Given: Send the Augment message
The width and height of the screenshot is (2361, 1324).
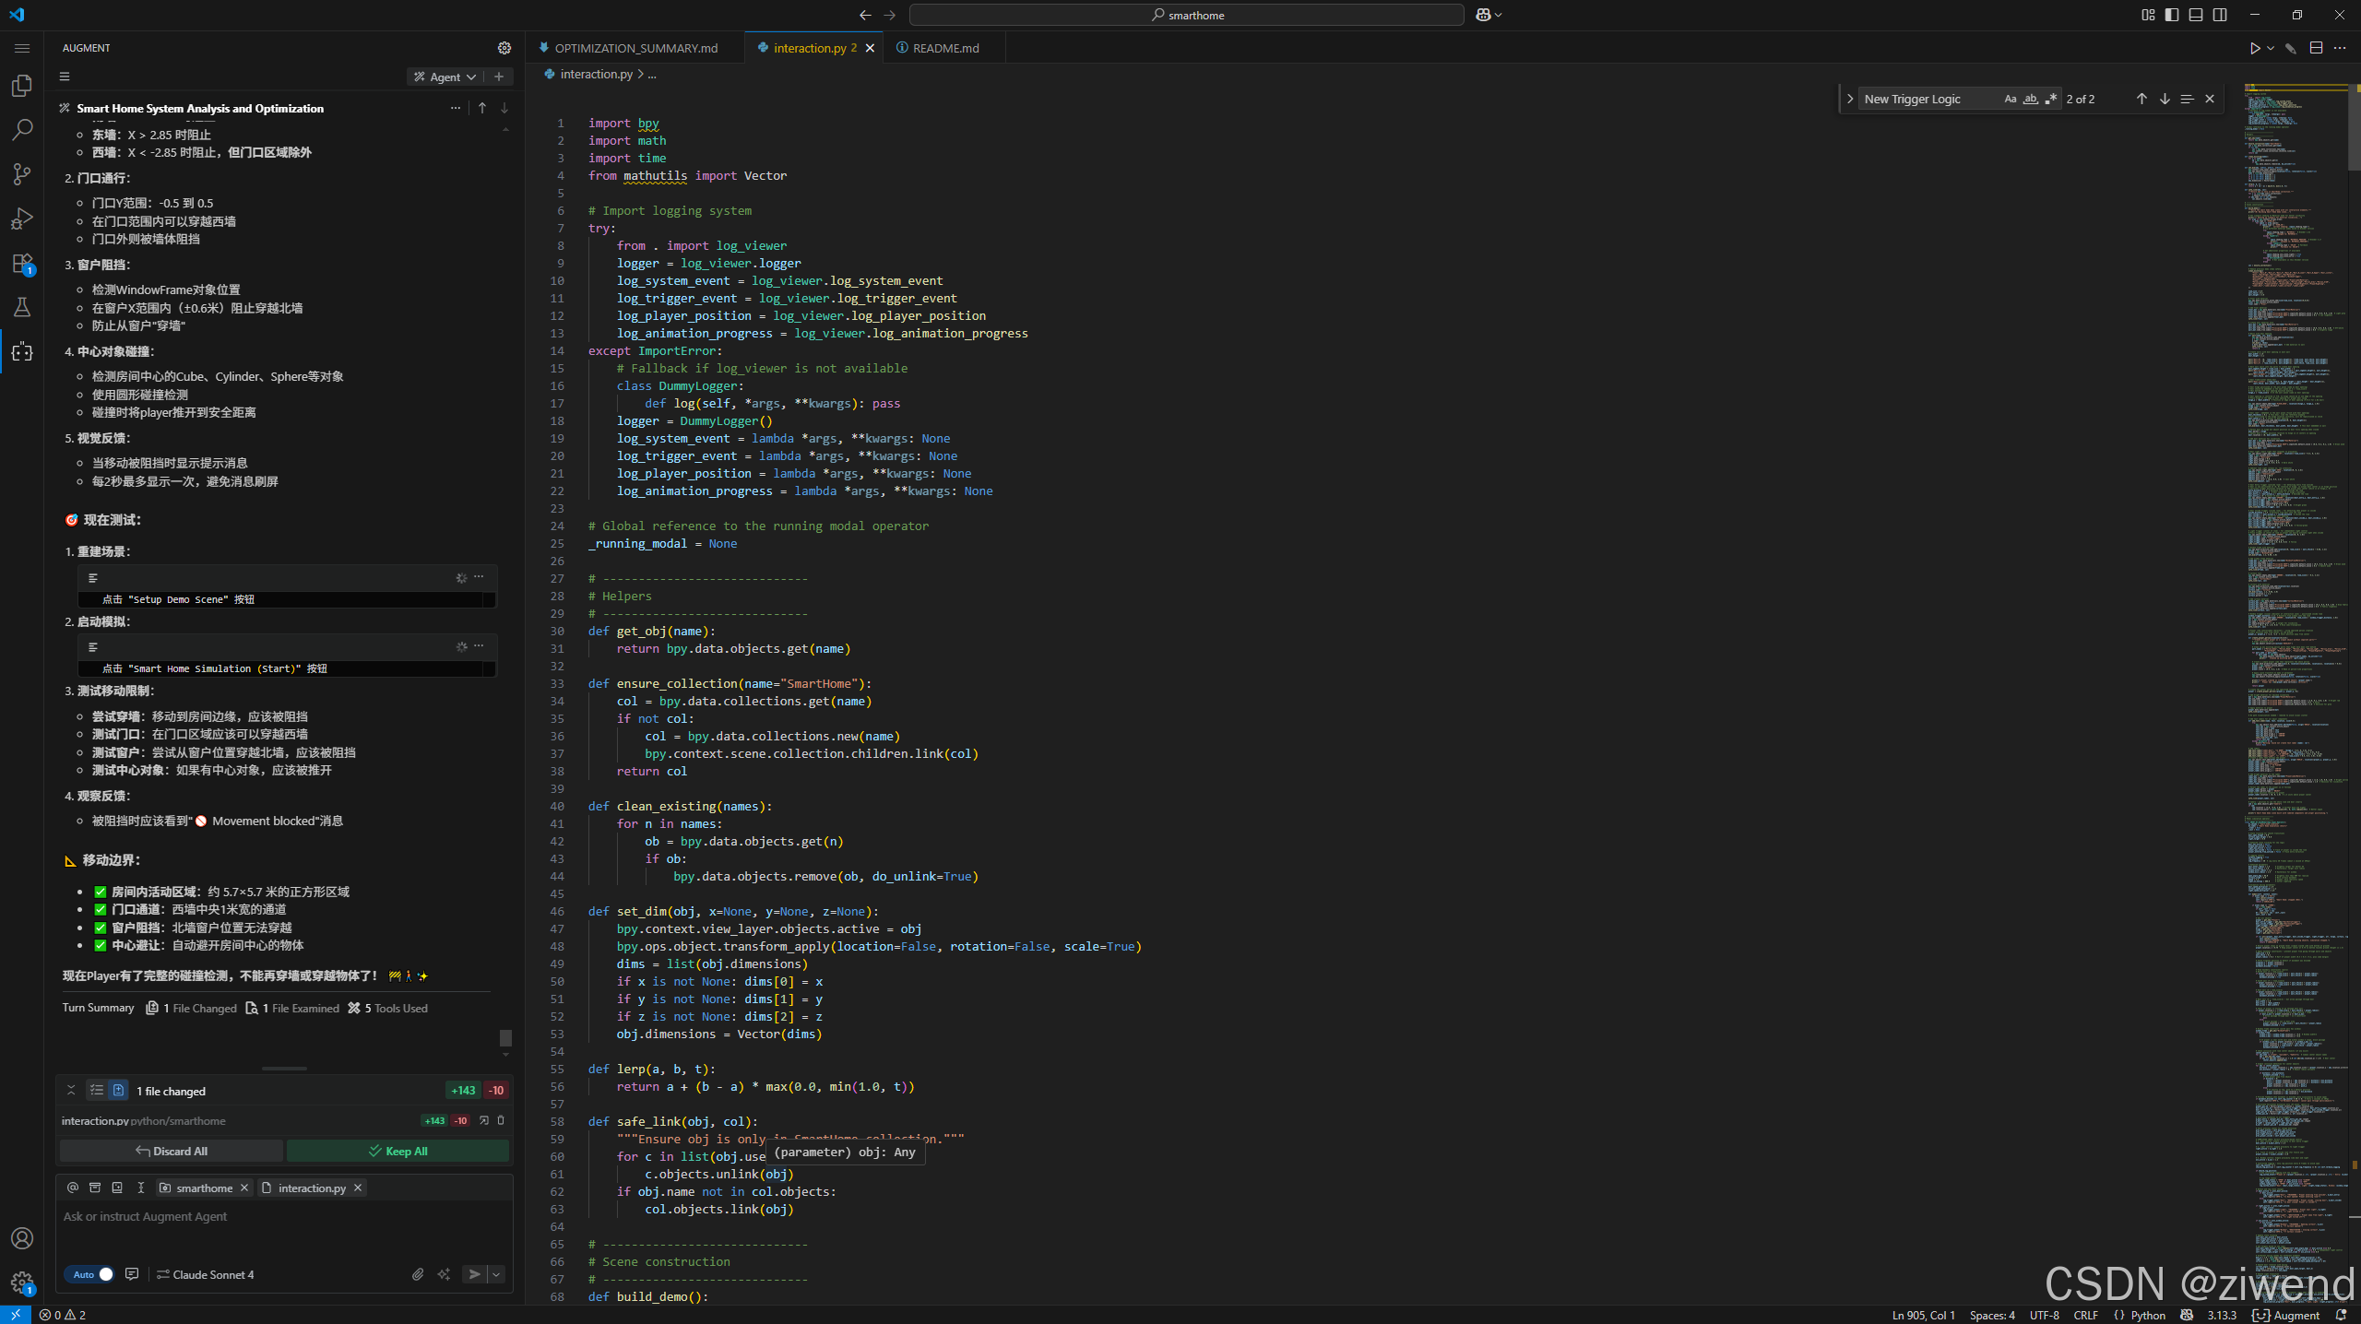Looking at the screenshot, I should [474, 1274].
